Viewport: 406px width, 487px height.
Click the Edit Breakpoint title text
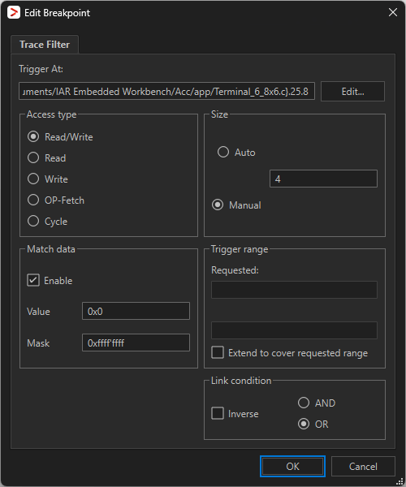pos(57,13)
